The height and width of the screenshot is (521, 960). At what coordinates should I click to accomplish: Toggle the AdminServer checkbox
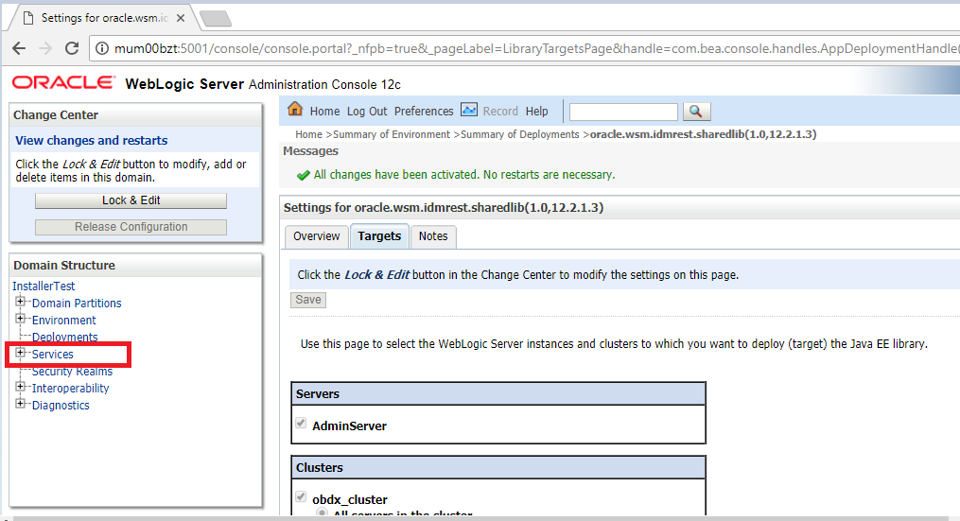coord(301,423)
